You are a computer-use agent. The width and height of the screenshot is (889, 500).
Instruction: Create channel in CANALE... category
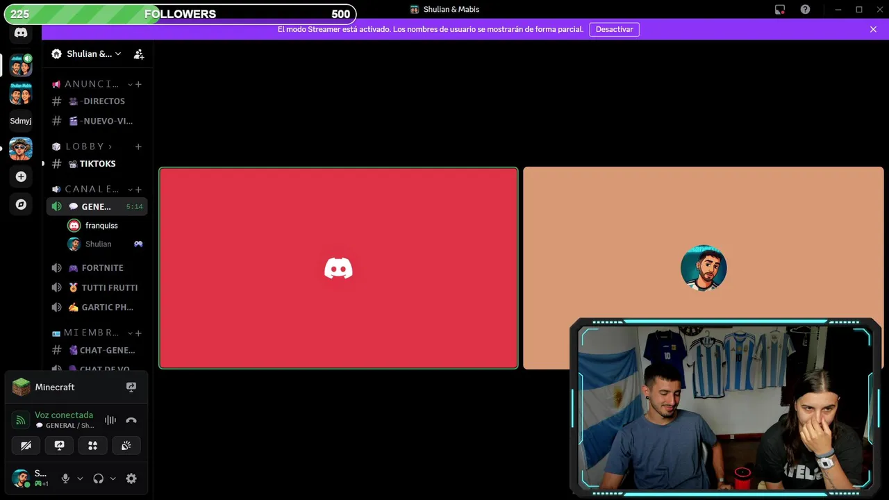139,189
